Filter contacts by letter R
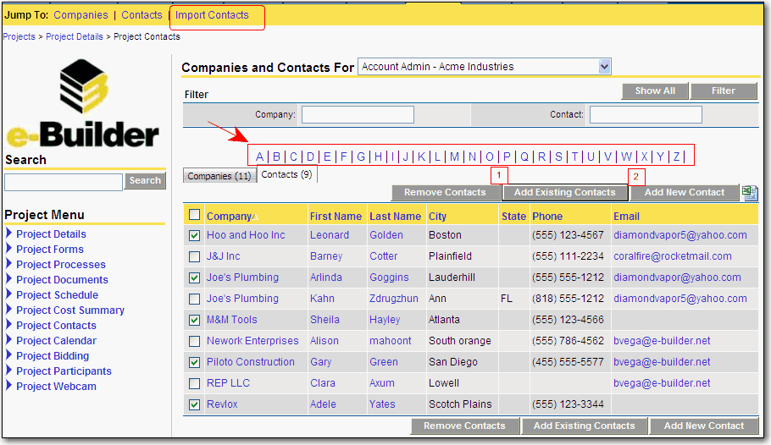This screenshot has height=445, width=771. 541,157
